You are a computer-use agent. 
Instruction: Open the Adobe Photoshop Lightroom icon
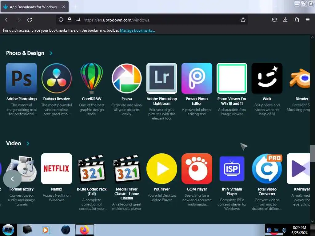162,78
